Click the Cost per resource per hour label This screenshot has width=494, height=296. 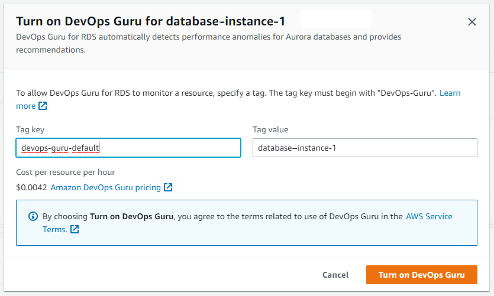pos(65,172)
